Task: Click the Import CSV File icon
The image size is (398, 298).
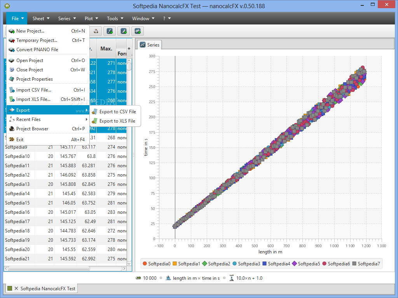Action: click(x=12, y=90)
